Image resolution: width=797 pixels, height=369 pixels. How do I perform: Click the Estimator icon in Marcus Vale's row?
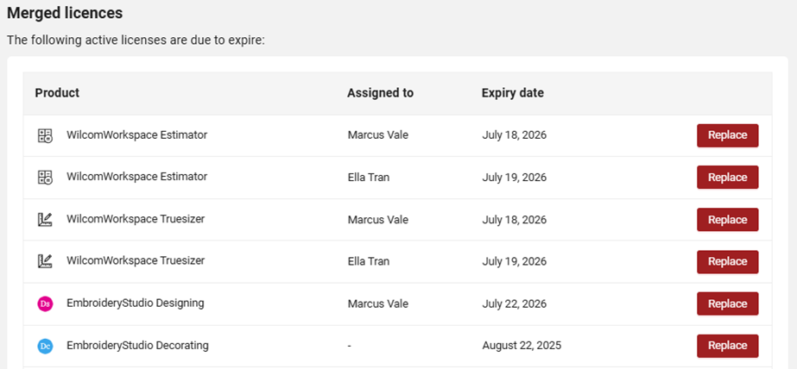(x=45, y=135)
